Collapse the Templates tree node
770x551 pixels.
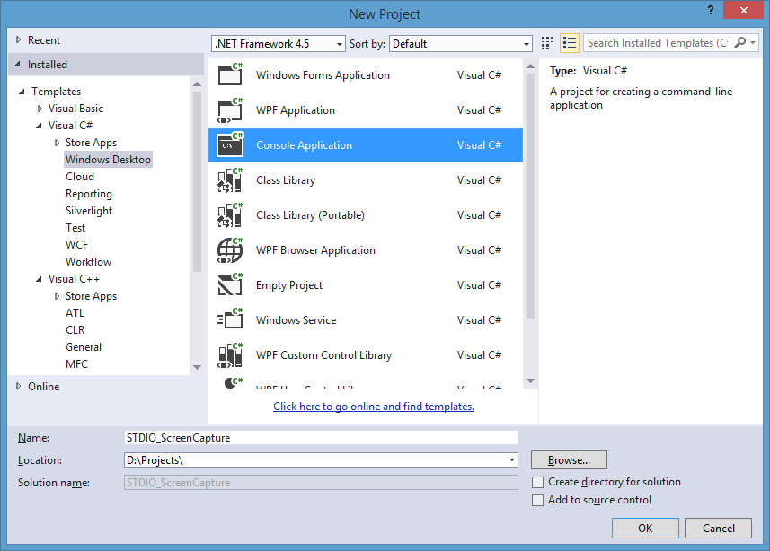pyautogui.click(x=22, y=92)
